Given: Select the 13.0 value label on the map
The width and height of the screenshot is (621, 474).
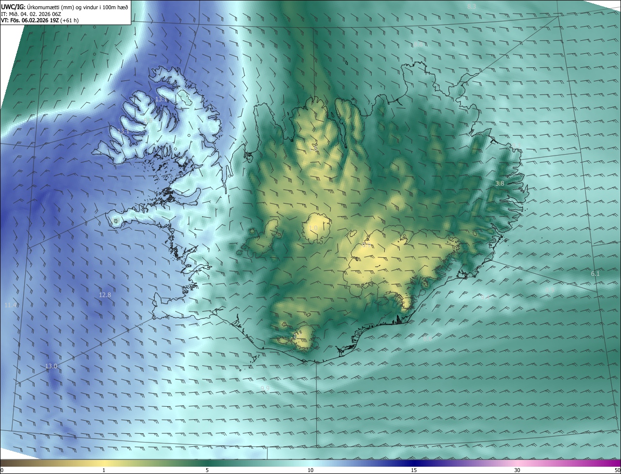Looking at the screenshot, I should (51, 366).
